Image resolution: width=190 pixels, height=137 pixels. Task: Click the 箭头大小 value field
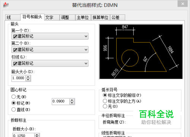[19, 78]
